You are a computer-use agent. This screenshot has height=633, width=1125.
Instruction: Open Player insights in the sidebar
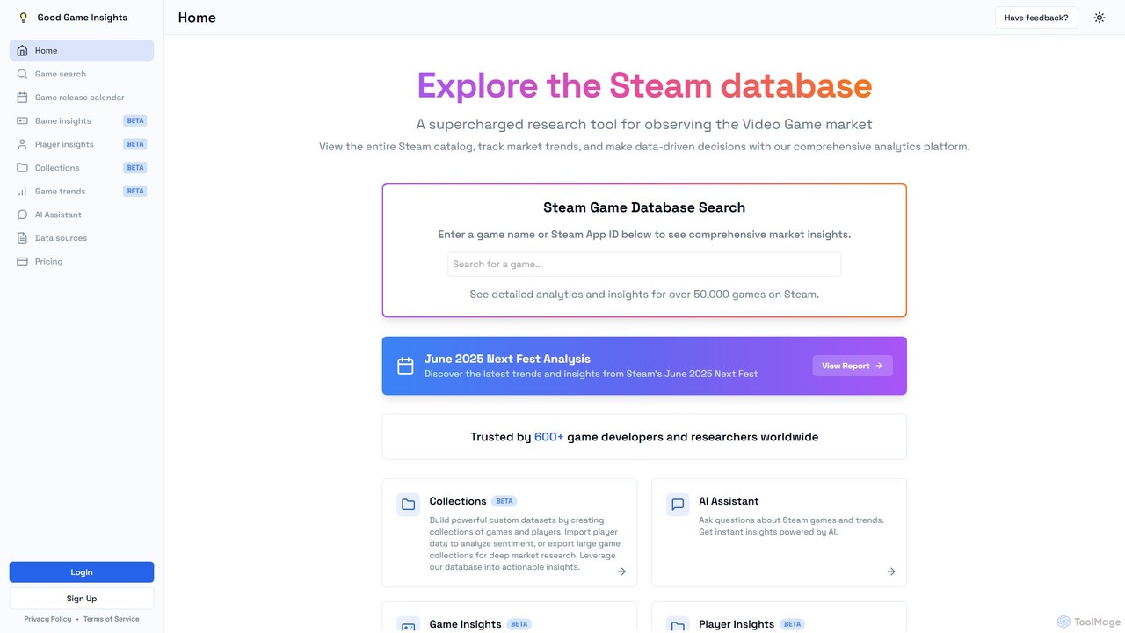point(82,144)
